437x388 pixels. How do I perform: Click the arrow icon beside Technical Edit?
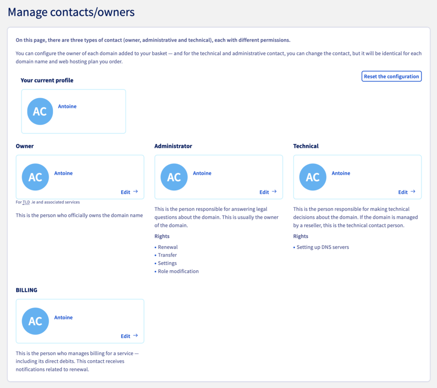point(413,192)
